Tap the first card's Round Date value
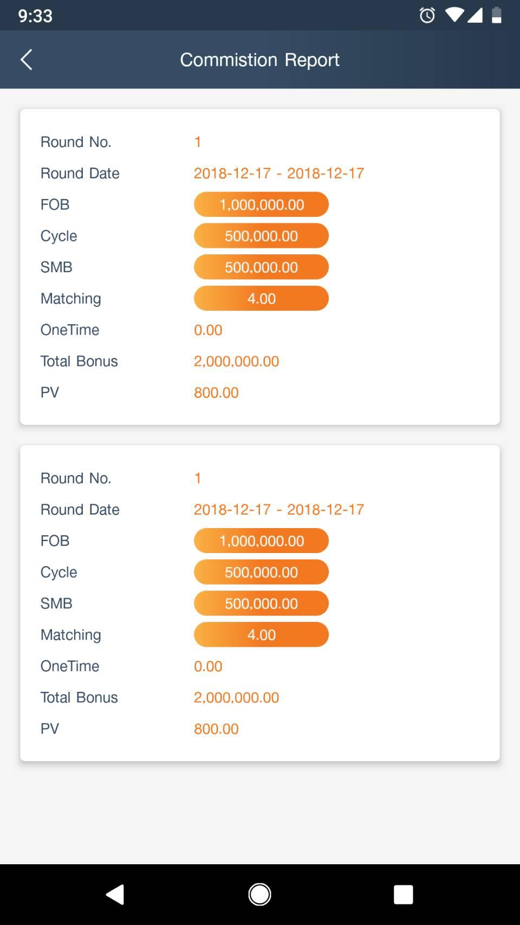Image resolution: width=520 pixels, height=925 pixels. 279,174
